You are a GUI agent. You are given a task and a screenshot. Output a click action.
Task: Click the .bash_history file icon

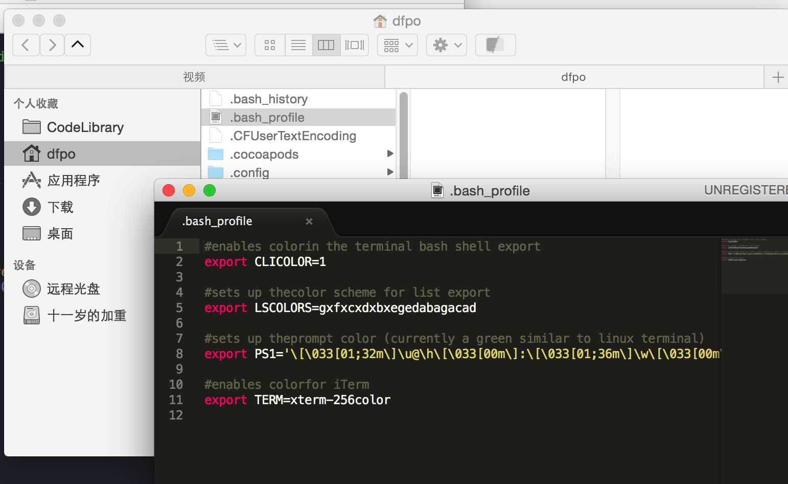pos(216,98)
